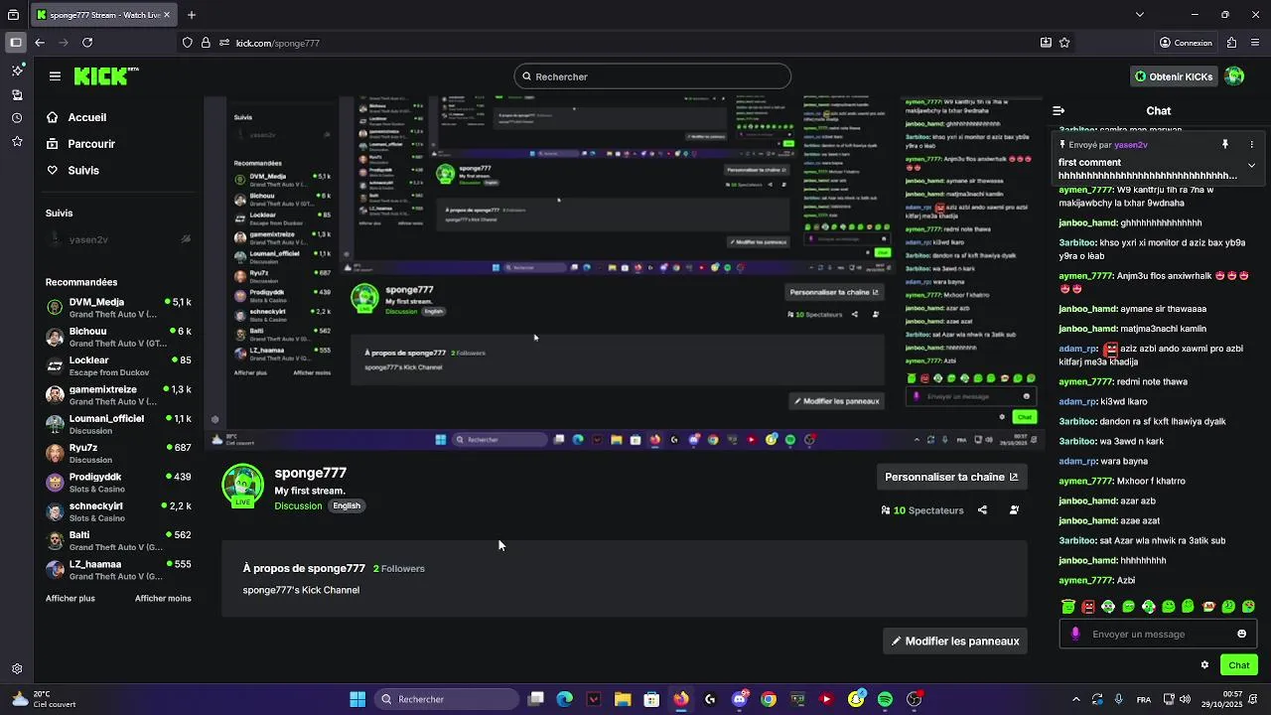
Task: Open pinned message options (three dots)
Action: 1251,144
